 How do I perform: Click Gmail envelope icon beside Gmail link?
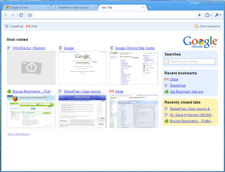click(112, 91)
